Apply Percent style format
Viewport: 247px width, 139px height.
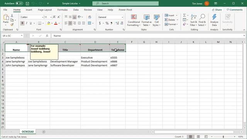pos(107,23)
